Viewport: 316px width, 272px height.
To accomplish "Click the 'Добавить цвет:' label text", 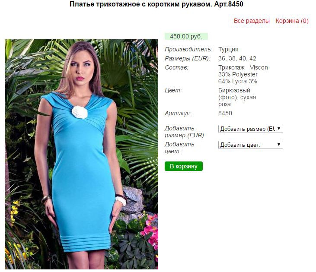I will (179, 148).
